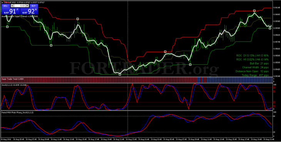Select the swing low marker near 09:45
Screen dimensions: 281x142
[51, 46]
